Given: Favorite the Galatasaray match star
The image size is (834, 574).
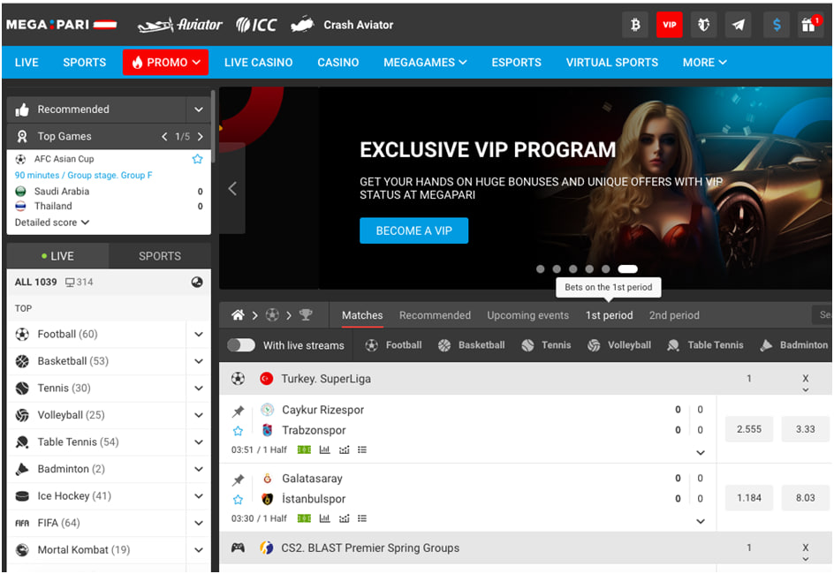Looking at the screenshot, I should pyautogui.click(x=238, y=500).
